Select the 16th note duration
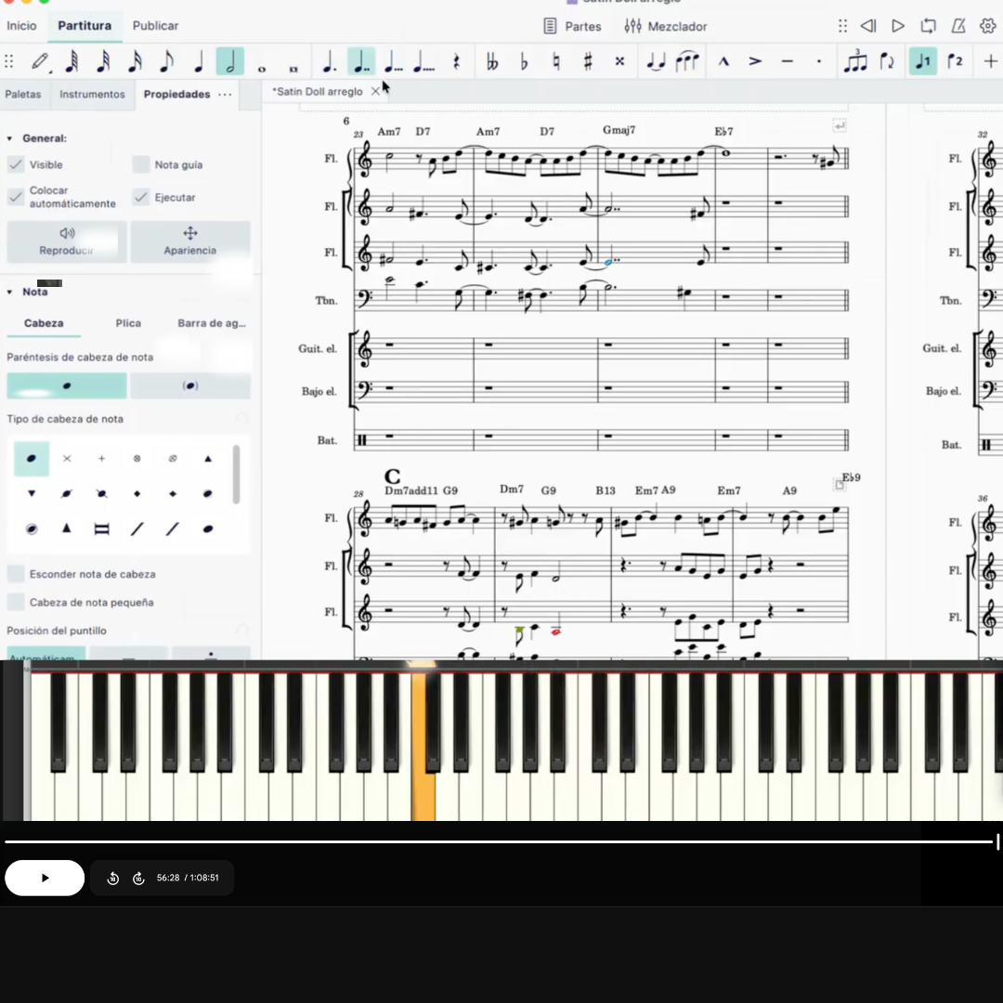 (135, 61)
